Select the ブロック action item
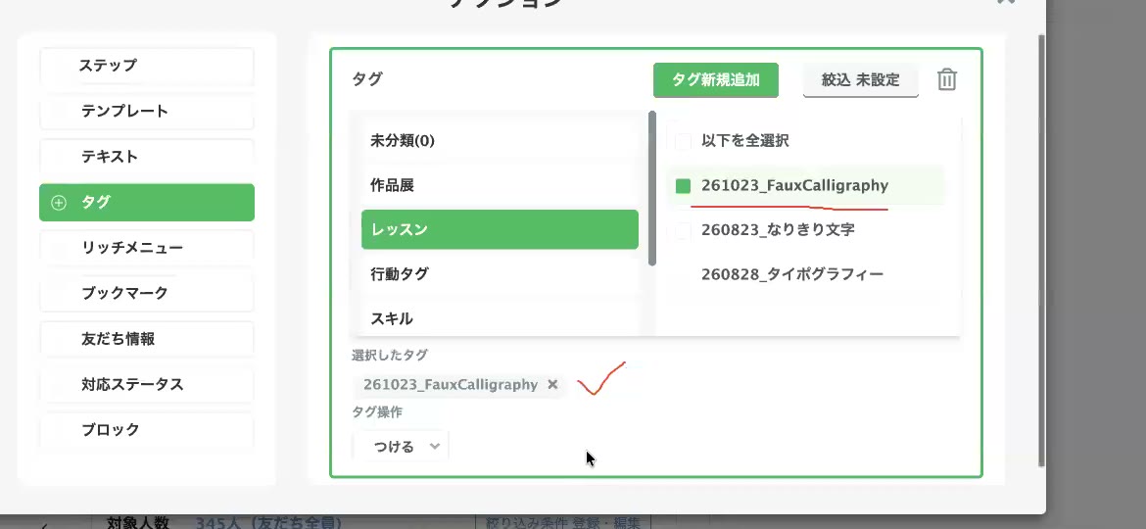The width and height of the screenshot is (1146, 529). pyautogui.click(x=147, y=430)
